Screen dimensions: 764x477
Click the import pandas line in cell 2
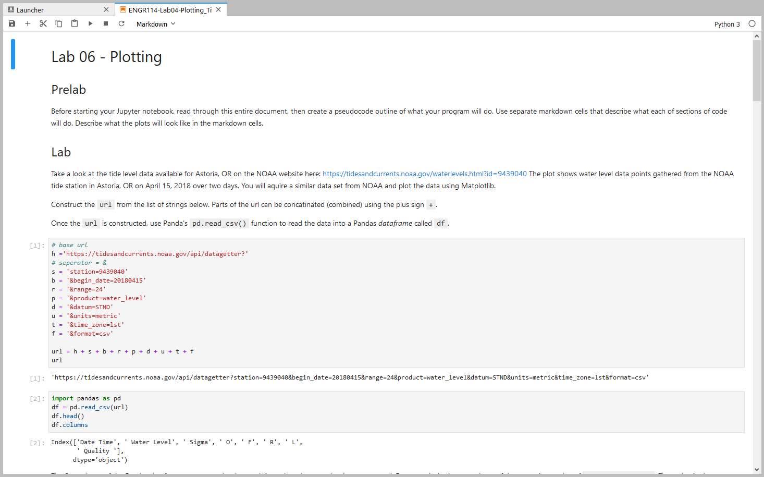[86, 398]
